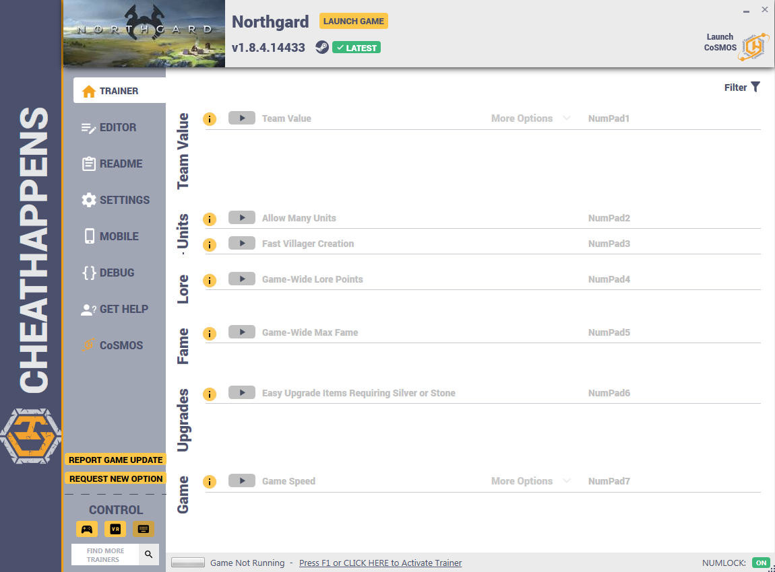Click Request New Option button
The width and height of the screenshot is (775, 572).
(x=116, y=478)
